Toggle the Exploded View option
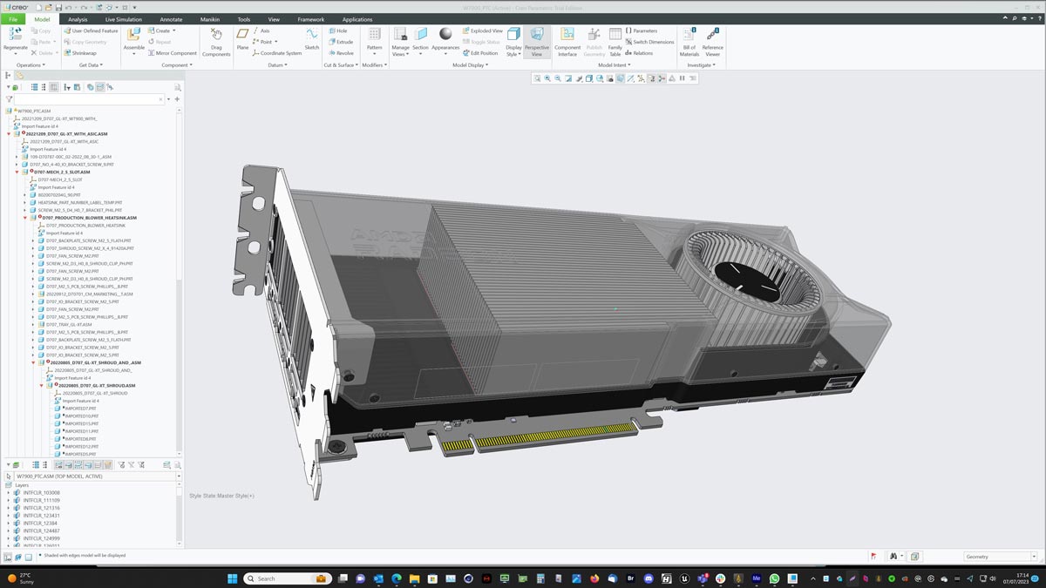Image resolution: width=1046 pixels, height=588 pixels. (482, 30)
